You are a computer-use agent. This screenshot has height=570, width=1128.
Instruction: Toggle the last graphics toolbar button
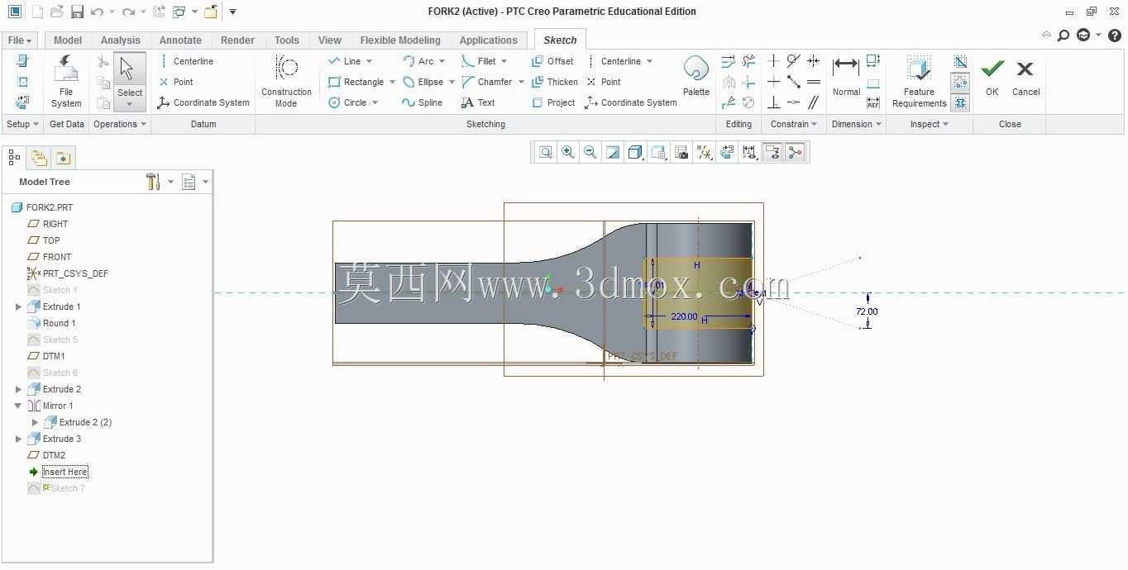coord(796,152)
